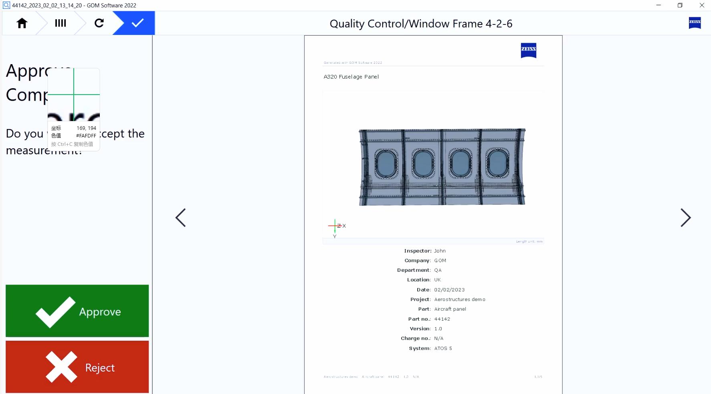Click the 'Length unit: mm' note

point(529,241)
